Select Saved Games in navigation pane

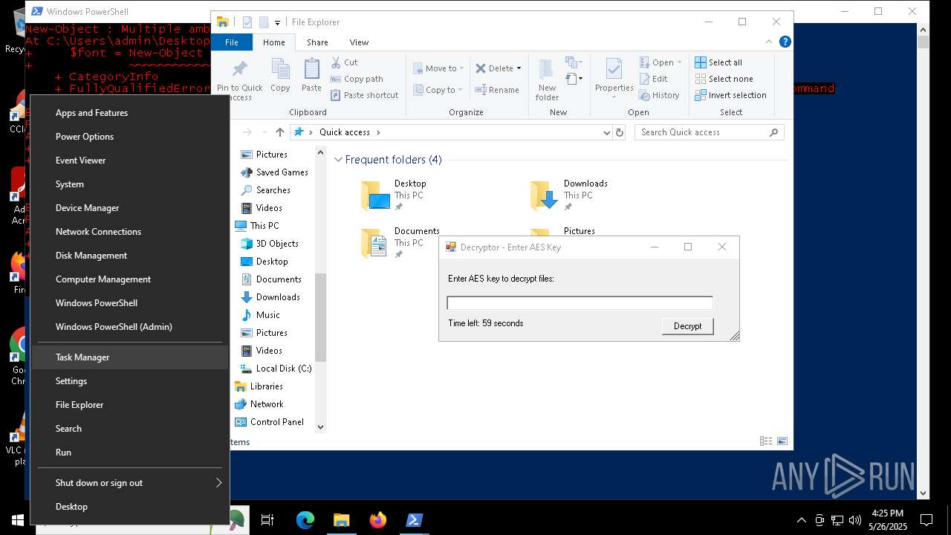[x=274, y=172]
